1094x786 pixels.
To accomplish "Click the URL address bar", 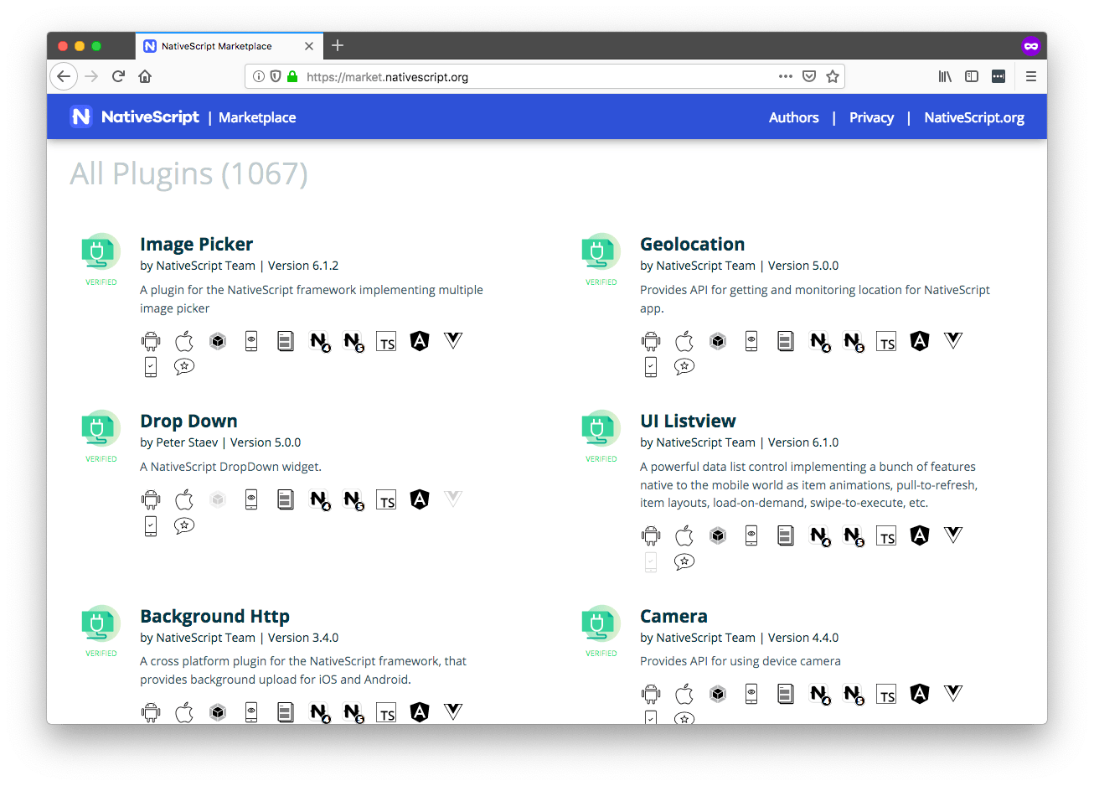I will [536, 76].
